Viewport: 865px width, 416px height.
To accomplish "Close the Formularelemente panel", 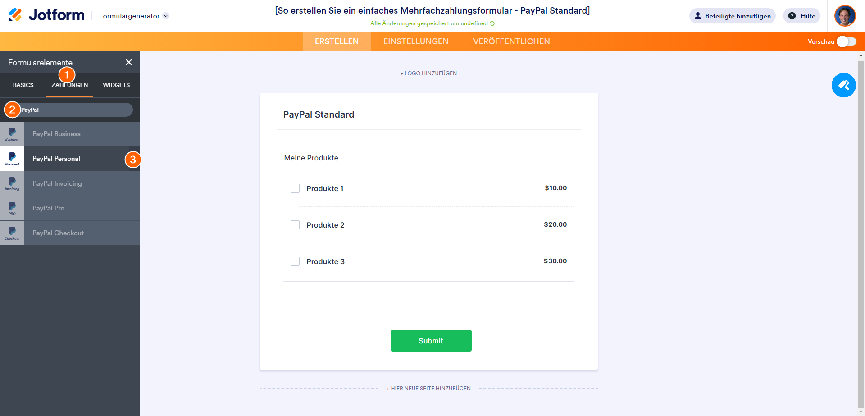I will click(x=129, y=62).
